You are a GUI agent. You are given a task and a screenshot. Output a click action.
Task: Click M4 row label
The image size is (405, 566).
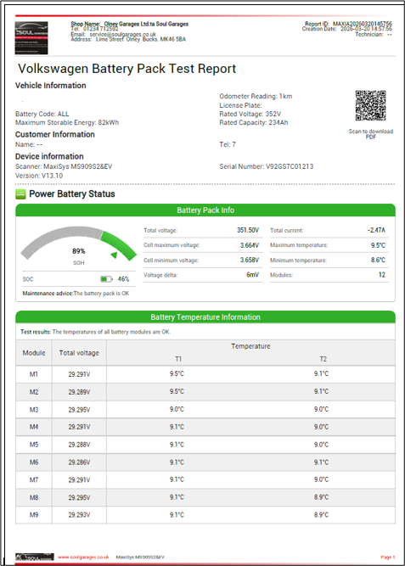point(34,427)
